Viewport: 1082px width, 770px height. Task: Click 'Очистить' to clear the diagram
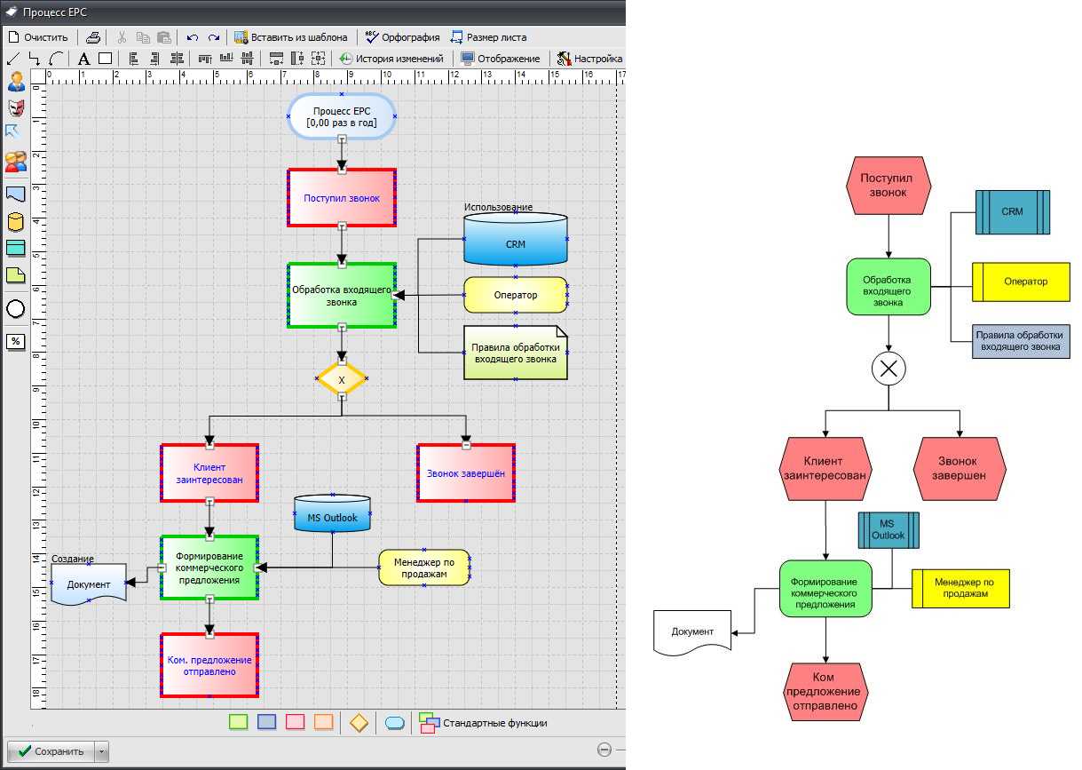38,37
